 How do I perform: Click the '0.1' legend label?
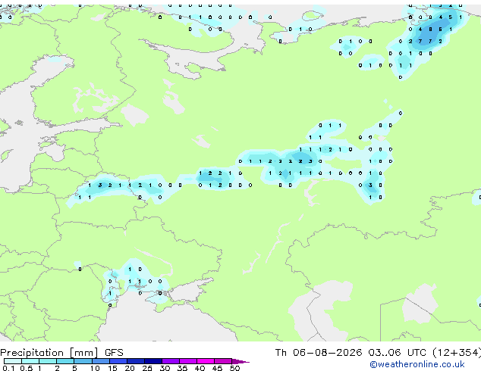(x=8, y=368)
